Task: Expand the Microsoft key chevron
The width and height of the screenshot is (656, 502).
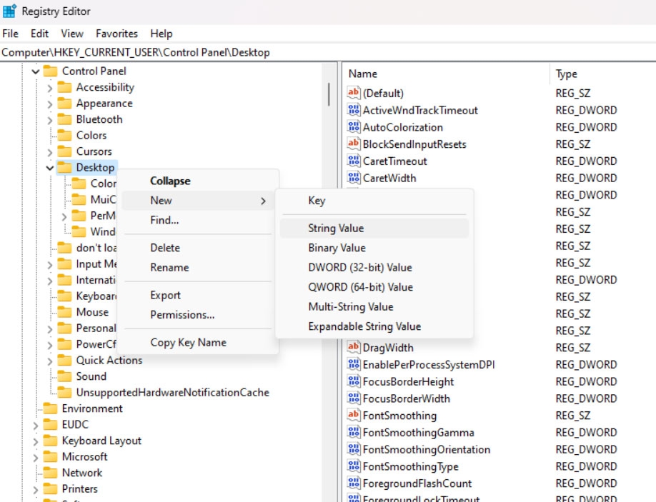Action: tap(36, 457)
